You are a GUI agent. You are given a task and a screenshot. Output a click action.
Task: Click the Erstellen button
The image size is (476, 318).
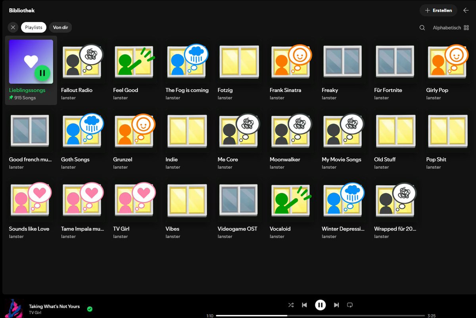pyautogui.click(x=438, y=10)
